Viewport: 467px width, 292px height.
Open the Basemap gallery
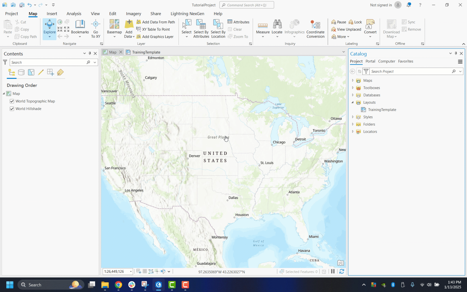pos(114,28)
